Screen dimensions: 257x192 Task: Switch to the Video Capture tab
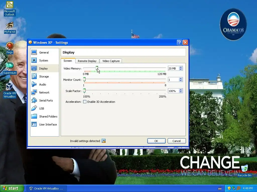pyautogui.click(x=111, y=61)
